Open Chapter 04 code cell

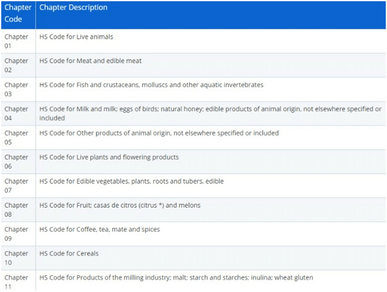[17, 113]
